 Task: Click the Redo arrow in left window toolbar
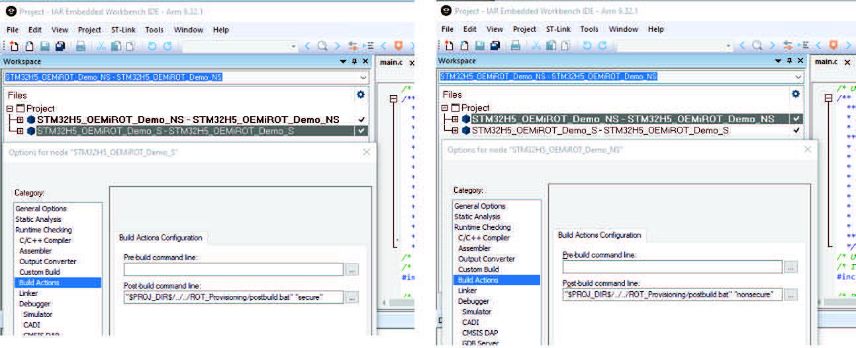point(167,46)
